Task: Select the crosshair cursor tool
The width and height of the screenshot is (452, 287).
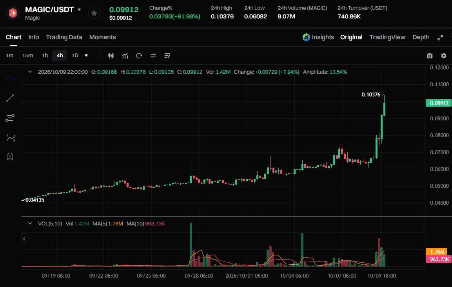Action: pos(10,79)
